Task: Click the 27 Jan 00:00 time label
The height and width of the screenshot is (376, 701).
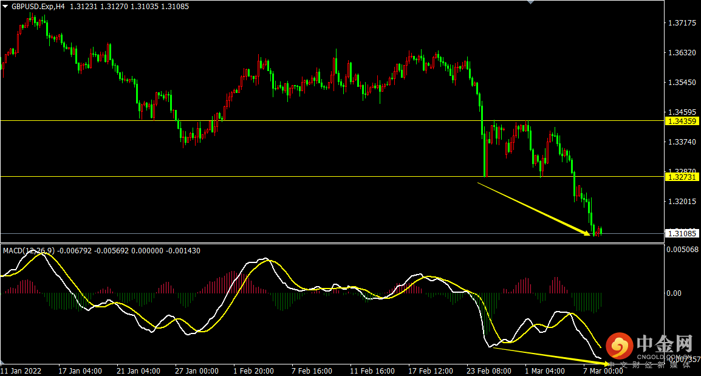Action: 197,371
